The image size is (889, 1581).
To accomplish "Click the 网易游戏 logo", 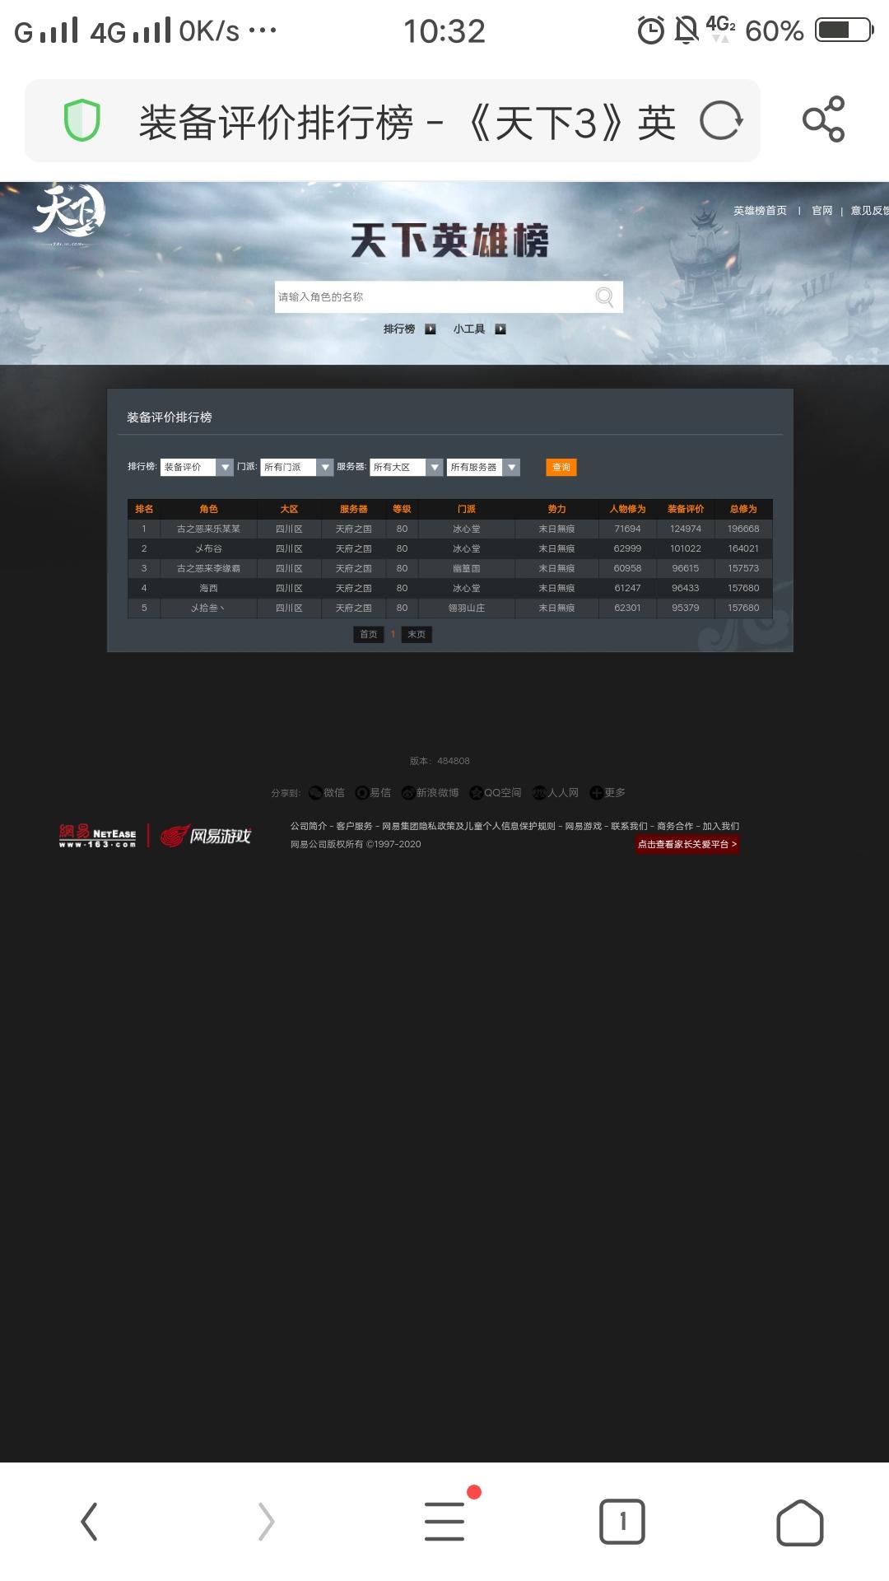I will [206, 836].
